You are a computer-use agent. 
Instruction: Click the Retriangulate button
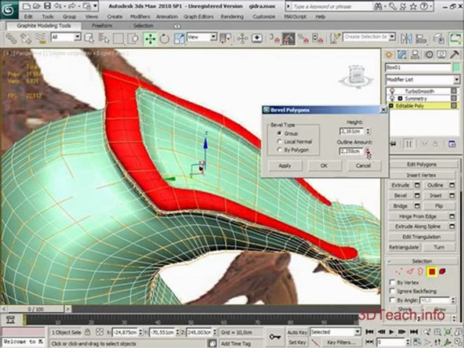click(x=404, y=247)
